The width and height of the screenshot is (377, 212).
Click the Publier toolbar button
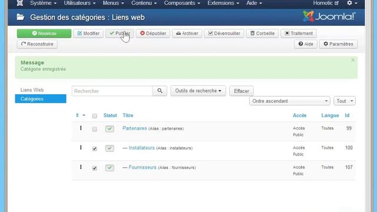(x=120, y=34)
